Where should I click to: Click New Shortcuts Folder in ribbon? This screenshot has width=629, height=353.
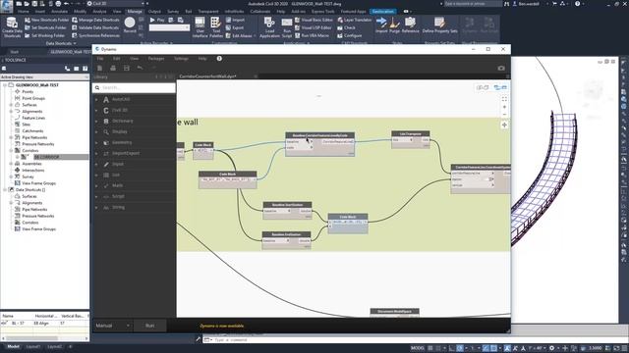[46, 20]
